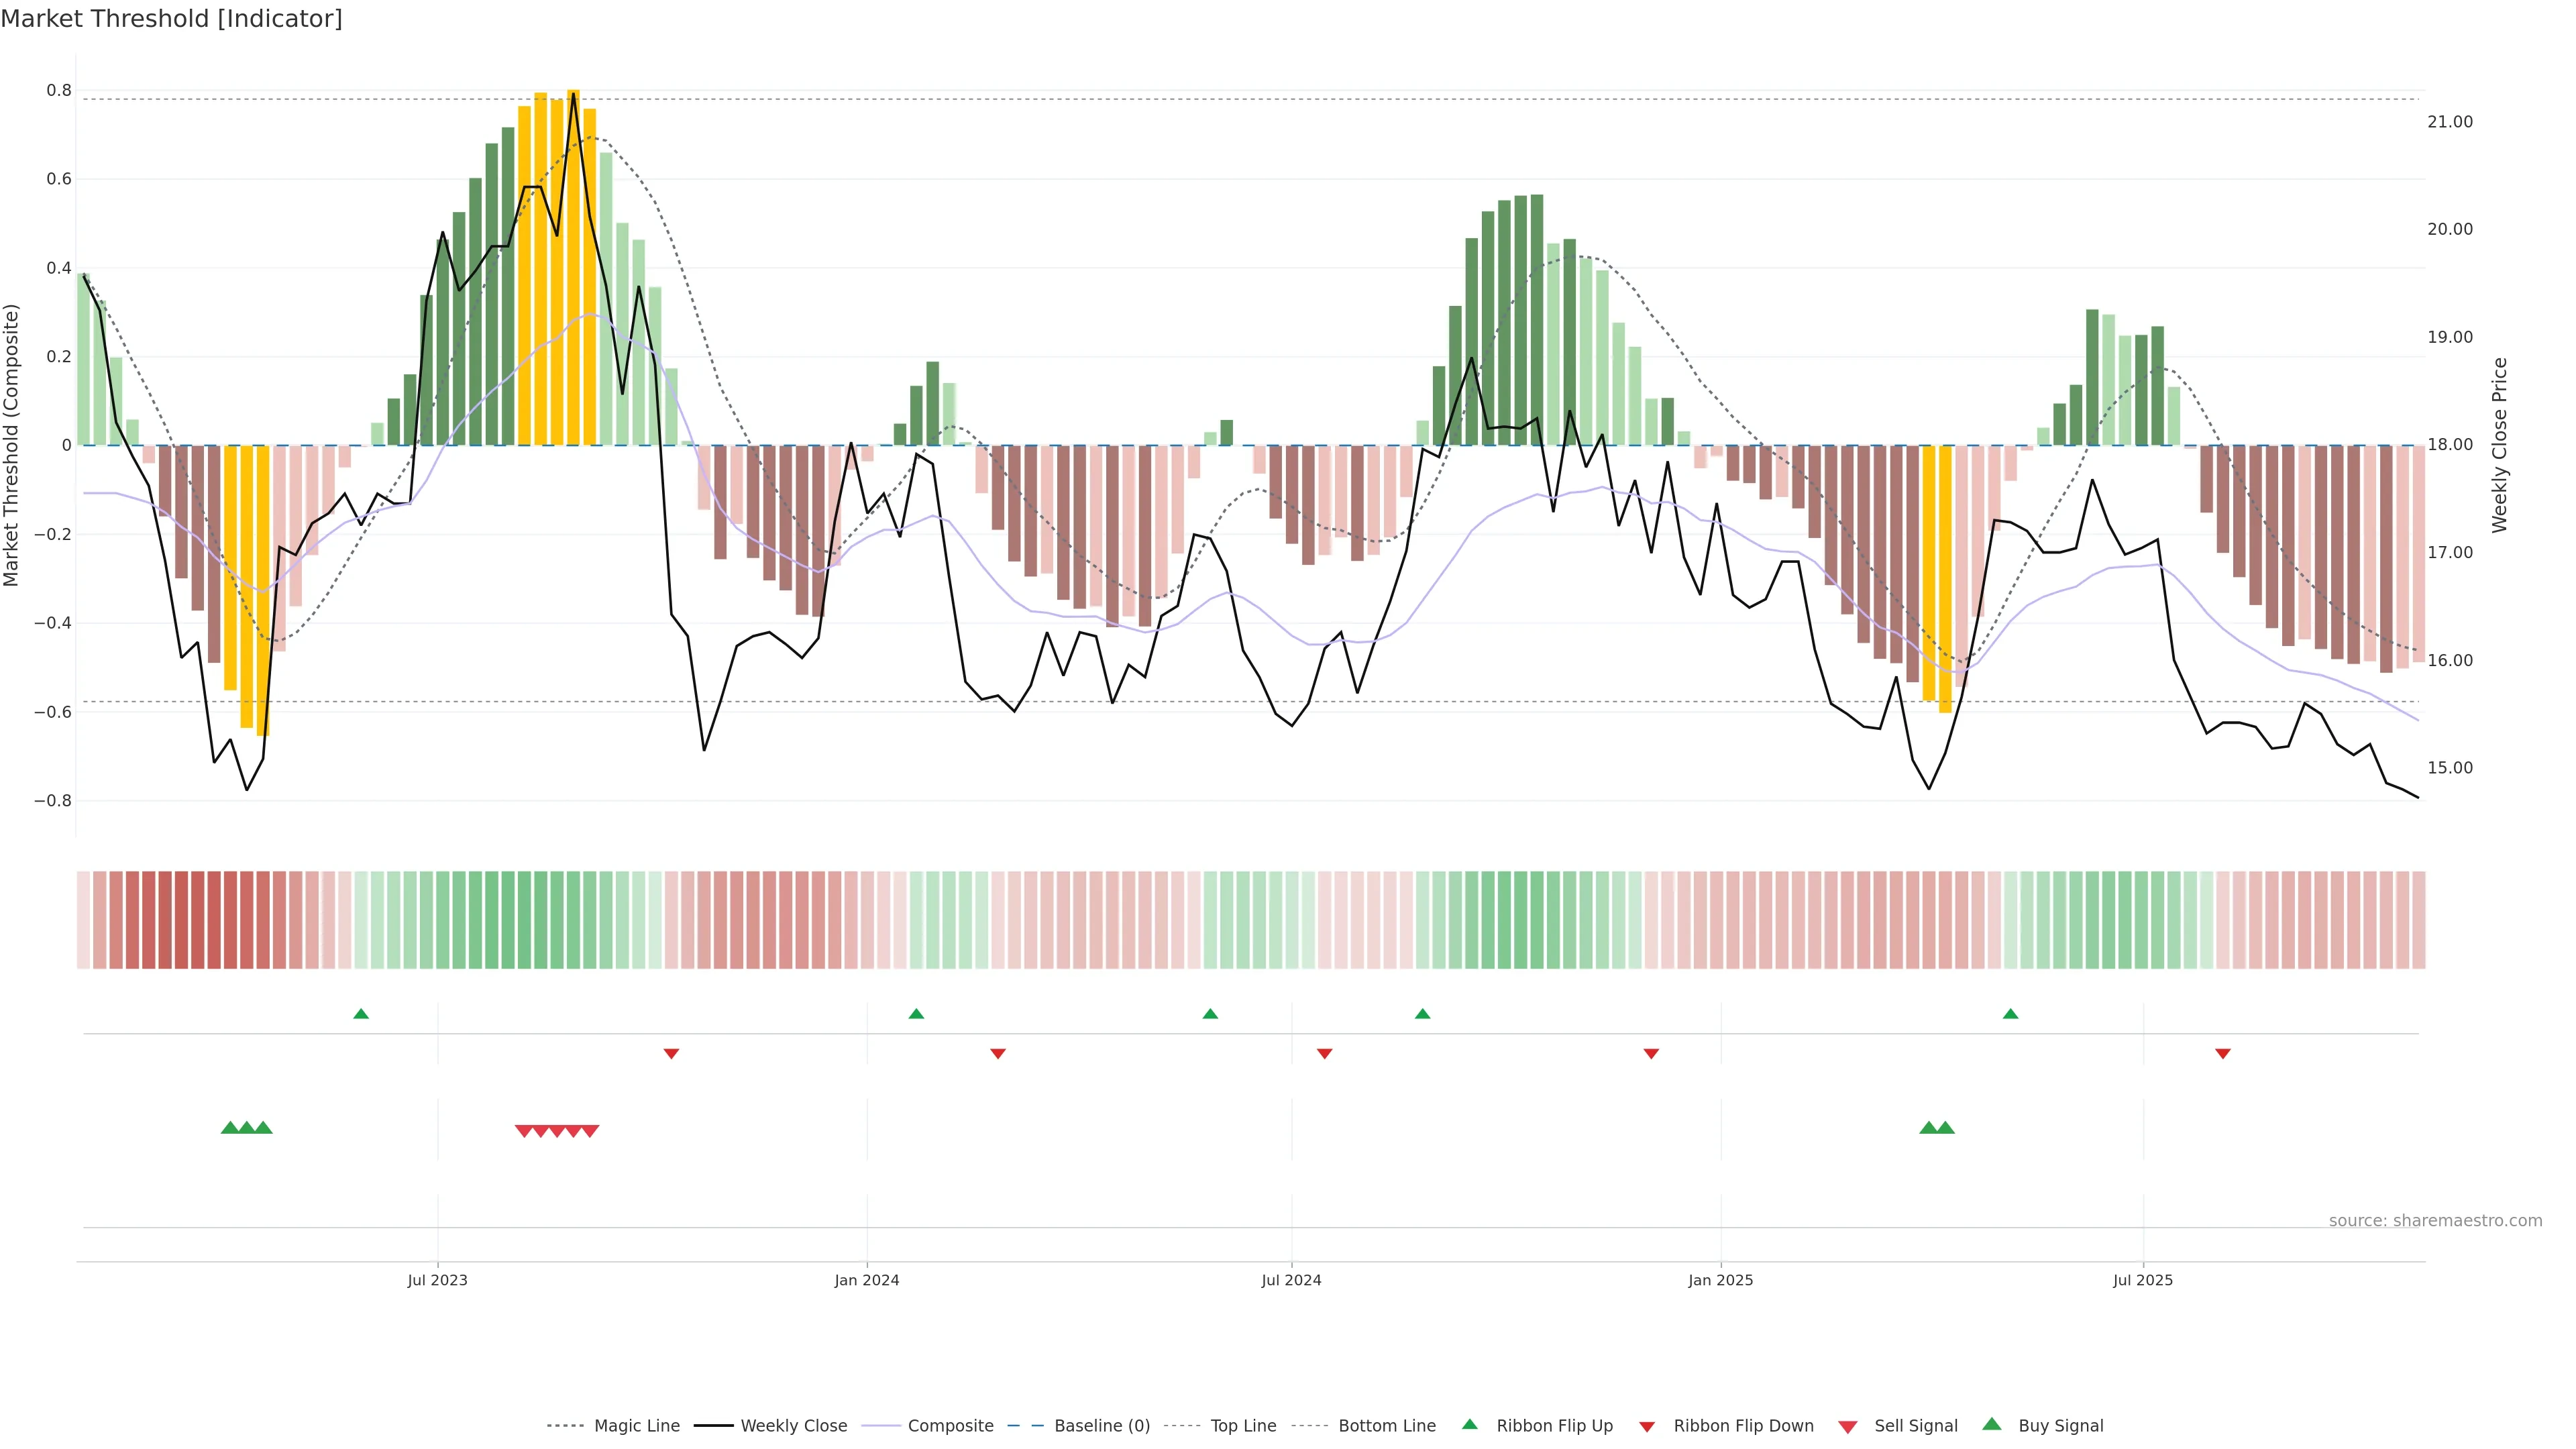Screen dimensions: 2576x1449
Task: Click the Jul 2024 x-axis label
Action: 1291,1280
